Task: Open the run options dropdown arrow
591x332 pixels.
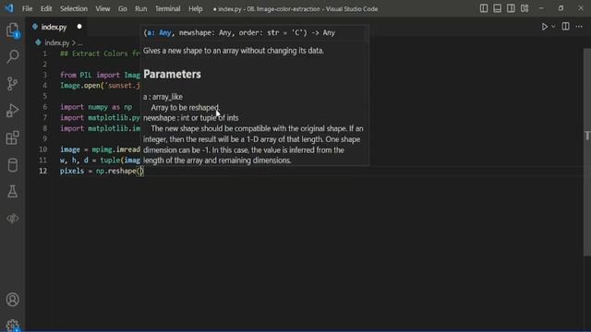Action: tap(553, 27)
